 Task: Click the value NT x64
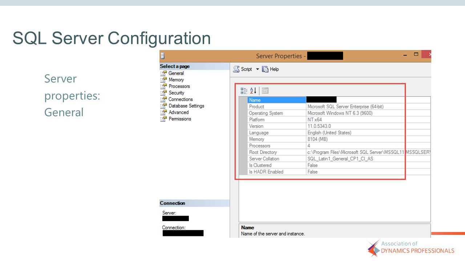click(315, 120)
